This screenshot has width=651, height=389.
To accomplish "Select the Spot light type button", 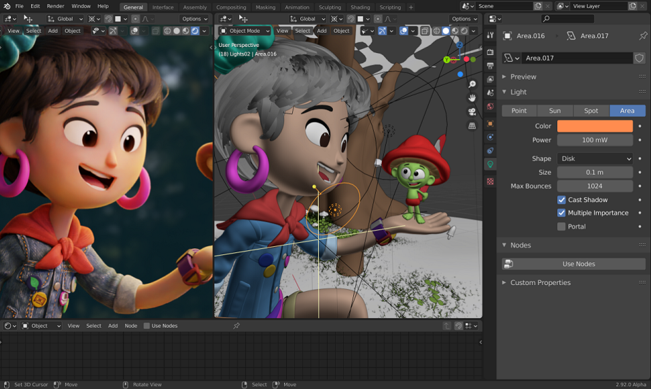I will click(x=591, y=111).
